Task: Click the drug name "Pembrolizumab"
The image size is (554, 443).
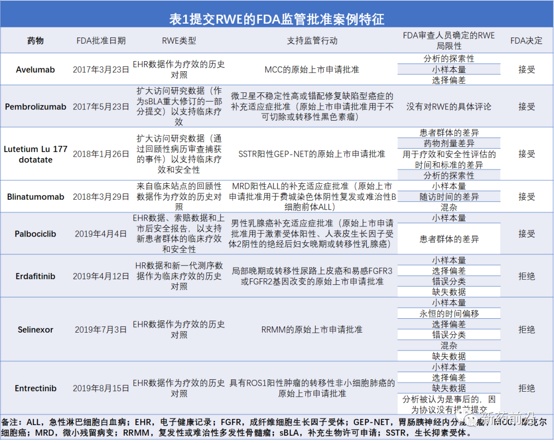Action: 35,107
